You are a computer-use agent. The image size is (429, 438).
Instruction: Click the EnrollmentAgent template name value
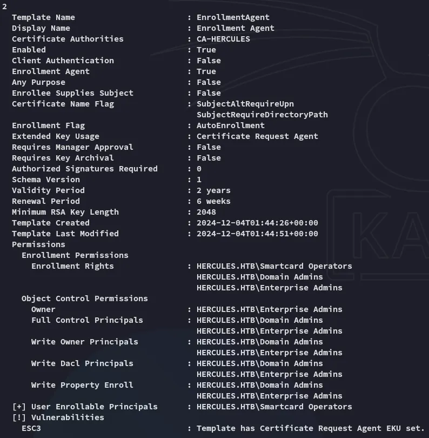pyautogui.click(x=233, y=17)
